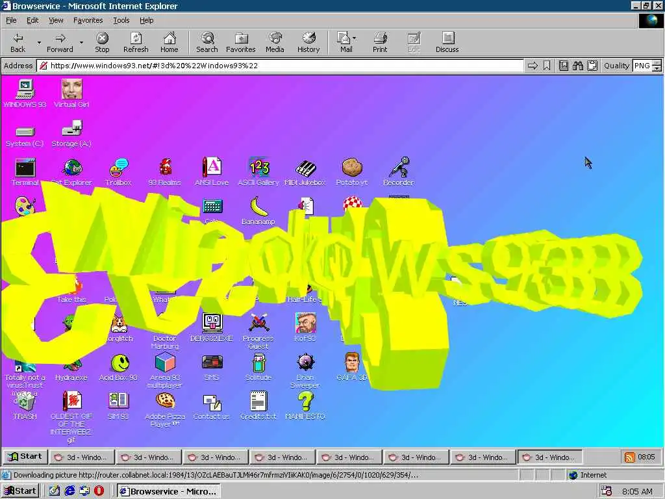Launch the Adobe Pizza Player icon
665x499 pixels.
point(165,410)
